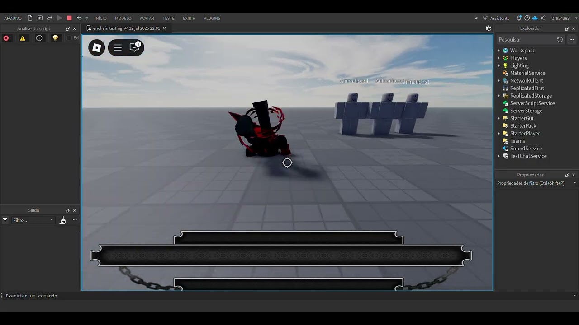This screenshot has width=579, height=325.
Task: Expand the StarterGui tree node
Action: (x=499, y=118)
